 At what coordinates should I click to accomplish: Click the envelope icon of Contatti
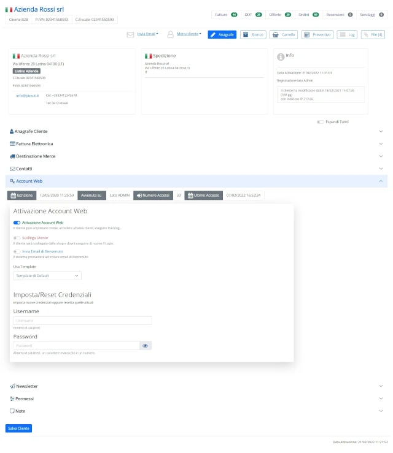click(x=12, y=169)
